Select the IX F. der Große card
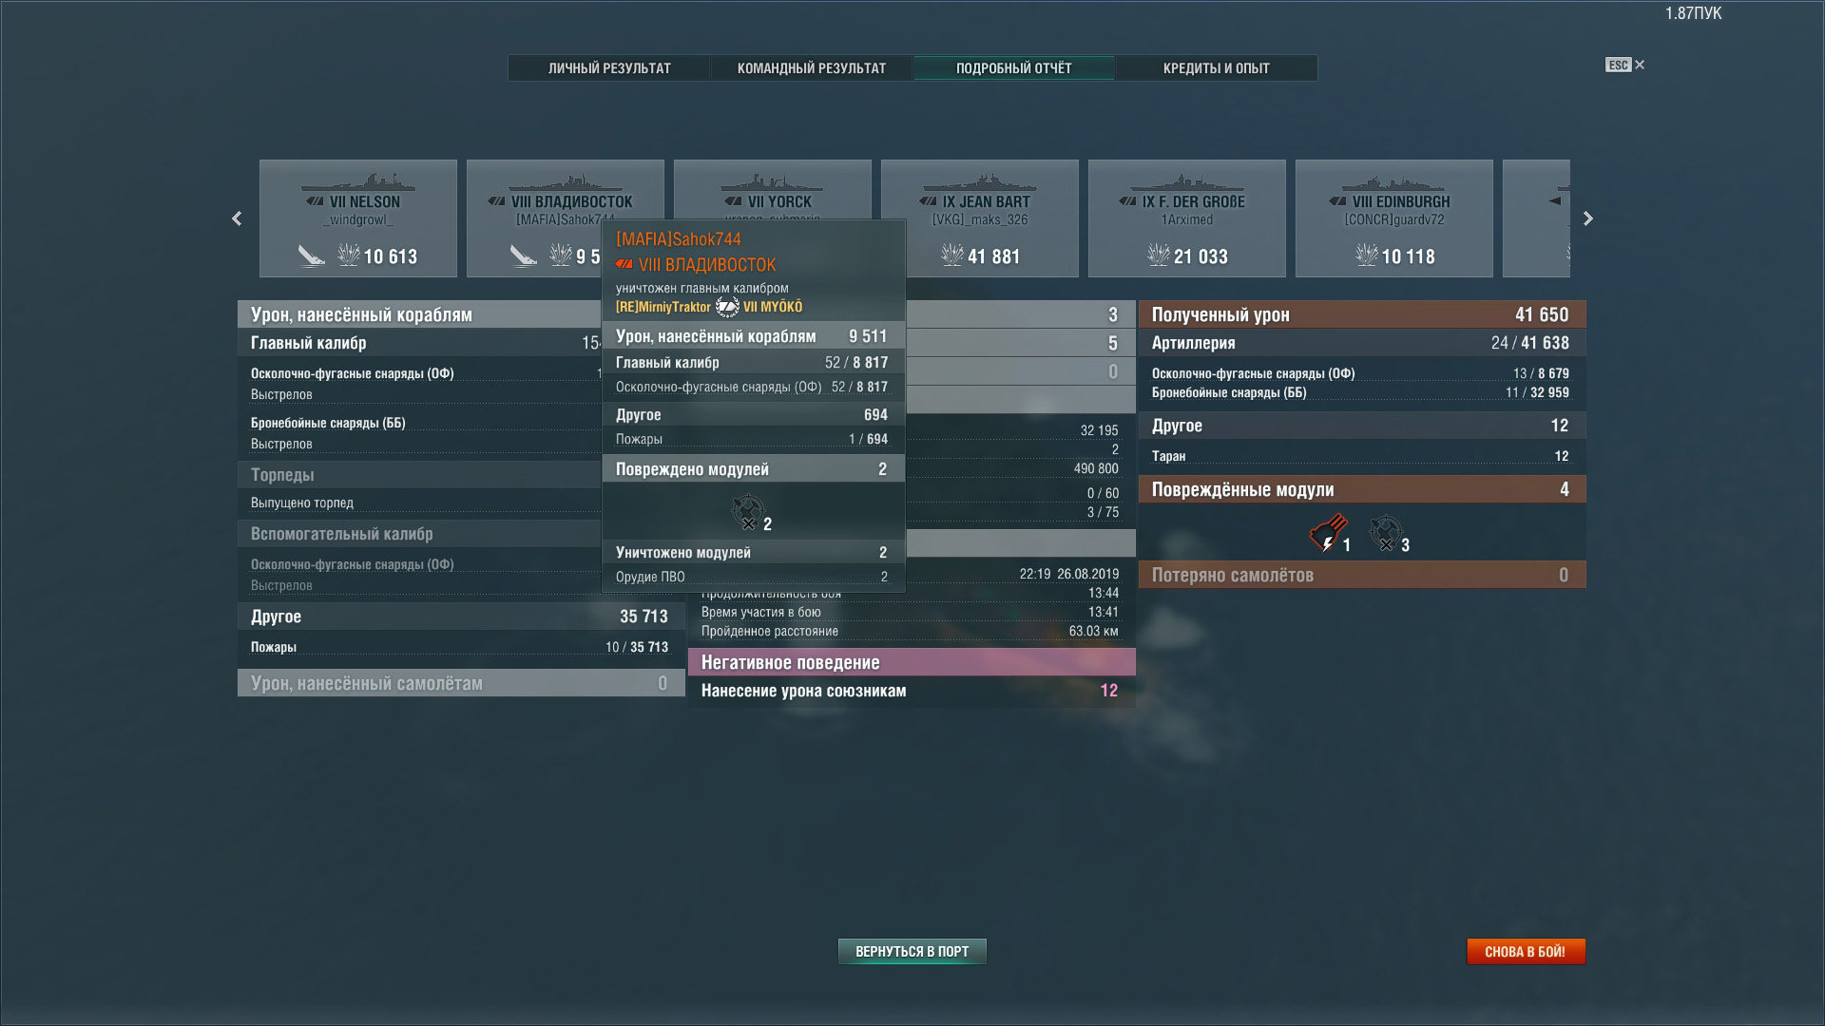Viewport: 1825px width, 1026px height. pos(1187,218)
